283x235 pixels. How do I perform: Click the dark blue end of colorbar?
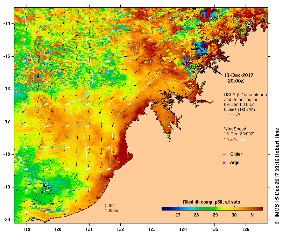[x=164, y=209]
